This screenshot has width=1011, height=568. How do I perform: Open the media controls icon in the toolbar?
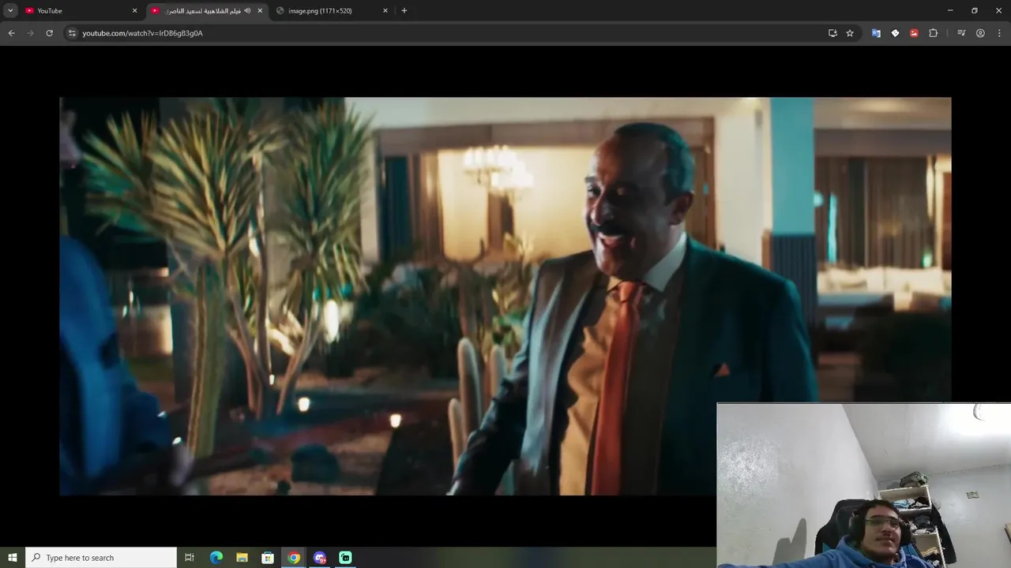tap(961, 33)
